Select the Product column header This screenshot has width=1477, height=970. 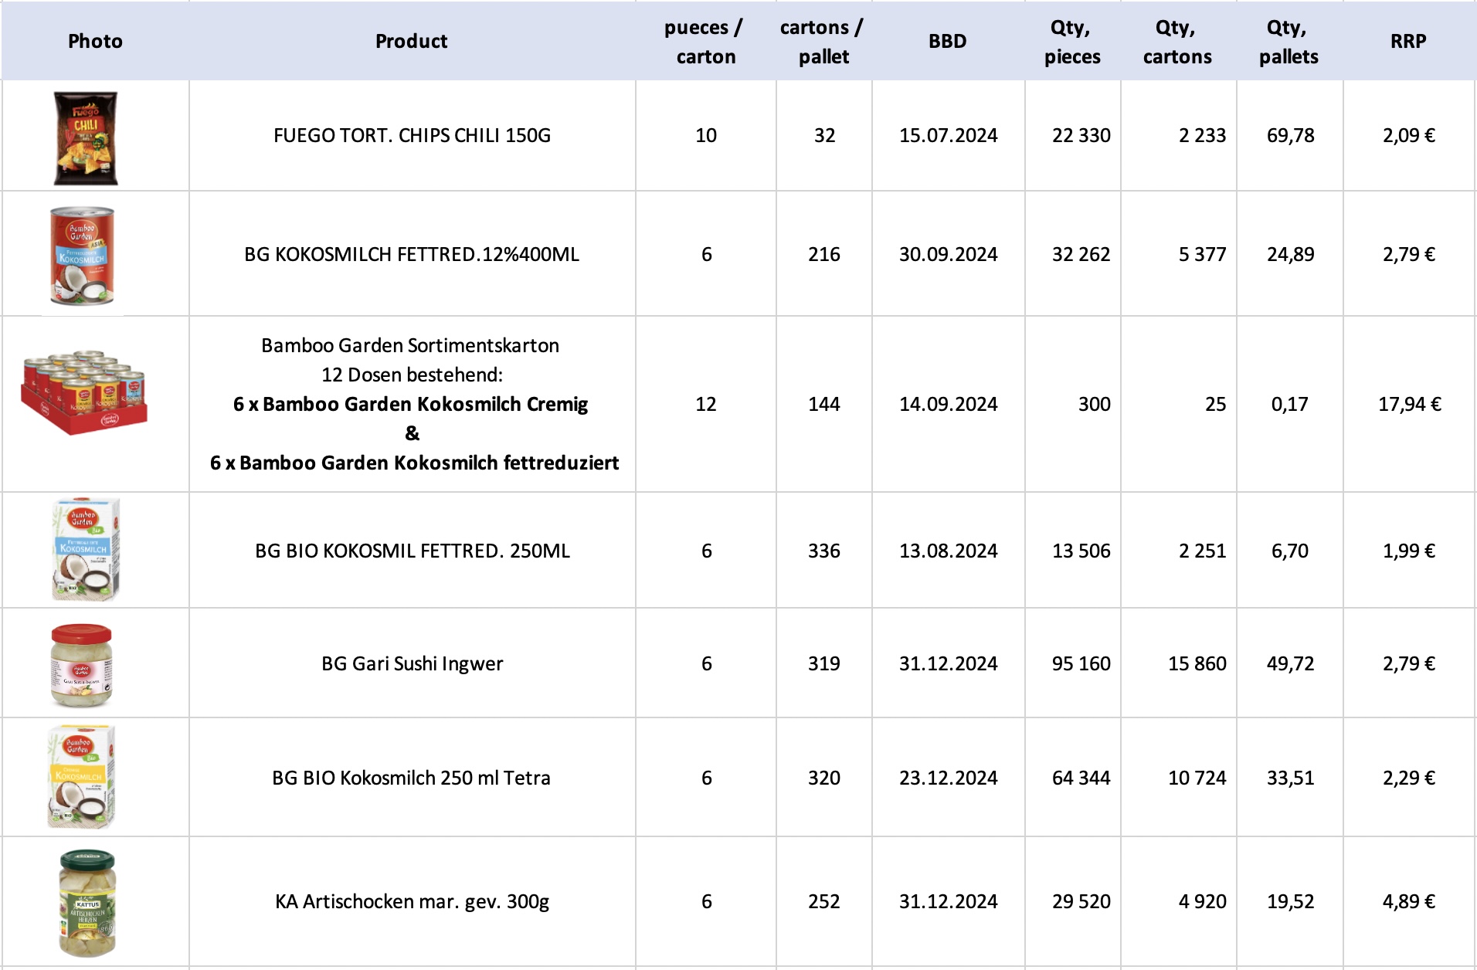point(412,41)
